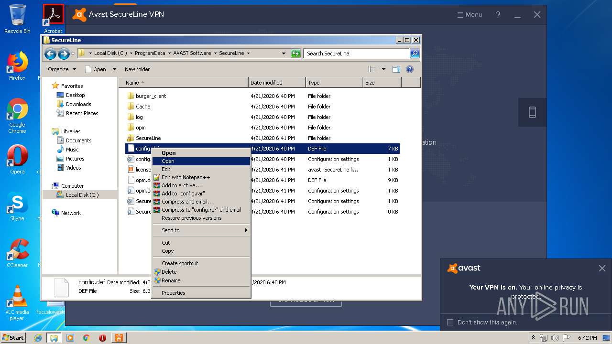Sort by Type column header

point(334,83)
